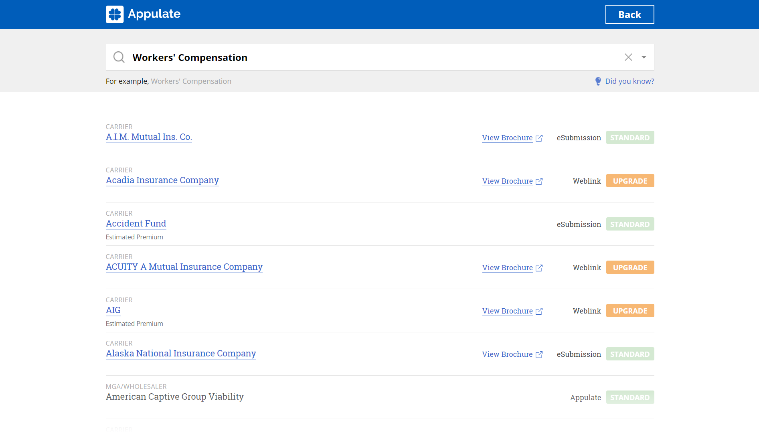
Task: Open the Did you know? link
Action: [629, 81]
